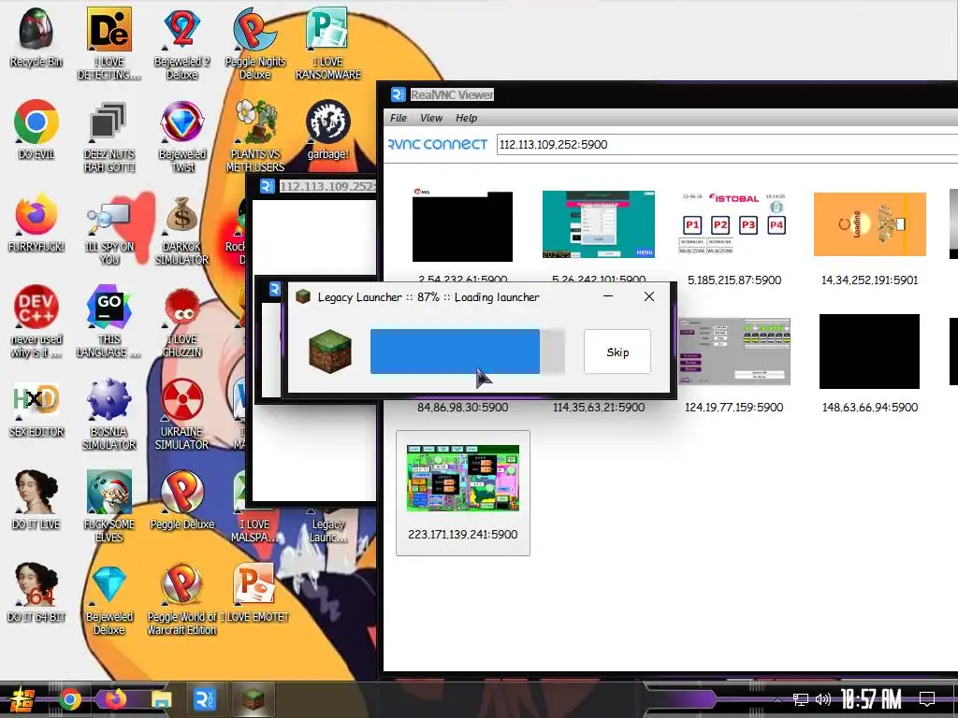Switch to Legacy Launcher taskbar button
The width and height of the screenshot is (958, 718).
click(253, 699)
